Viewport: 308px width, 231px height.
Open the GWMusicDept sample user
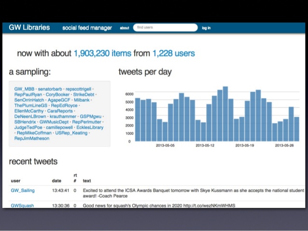click(x=54, y=122)
